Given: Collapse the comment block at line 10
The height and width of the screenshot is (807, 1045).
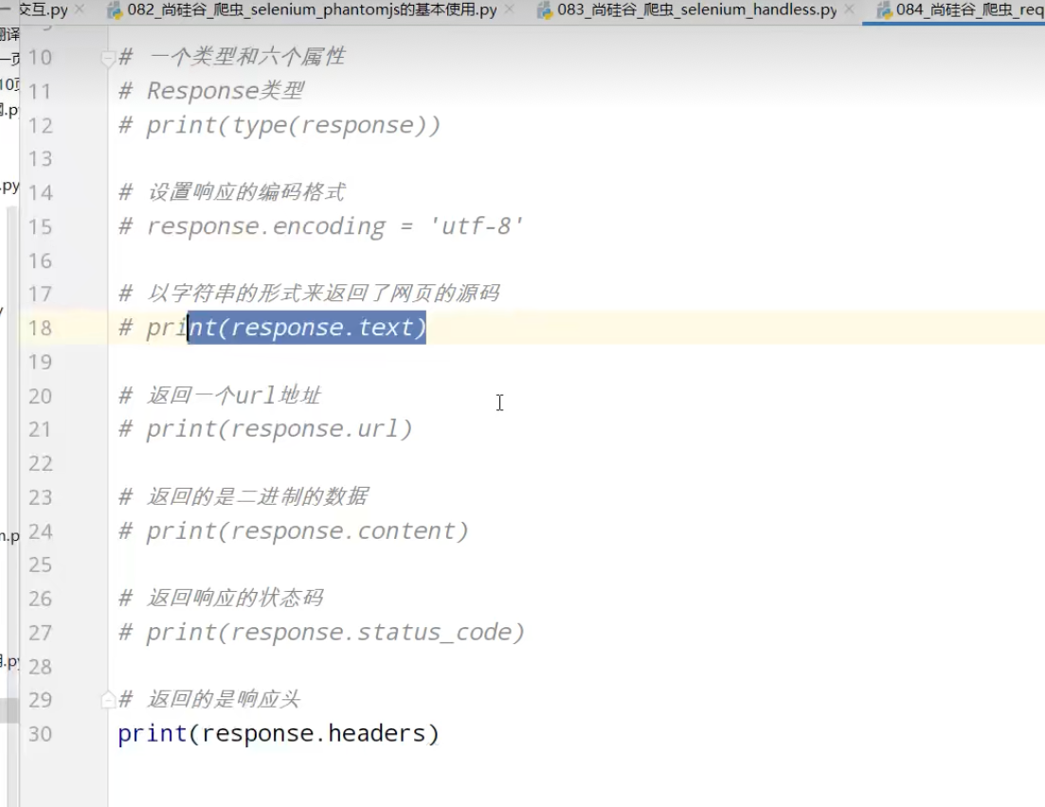Looking at the screenshot, I should [107, 58].
